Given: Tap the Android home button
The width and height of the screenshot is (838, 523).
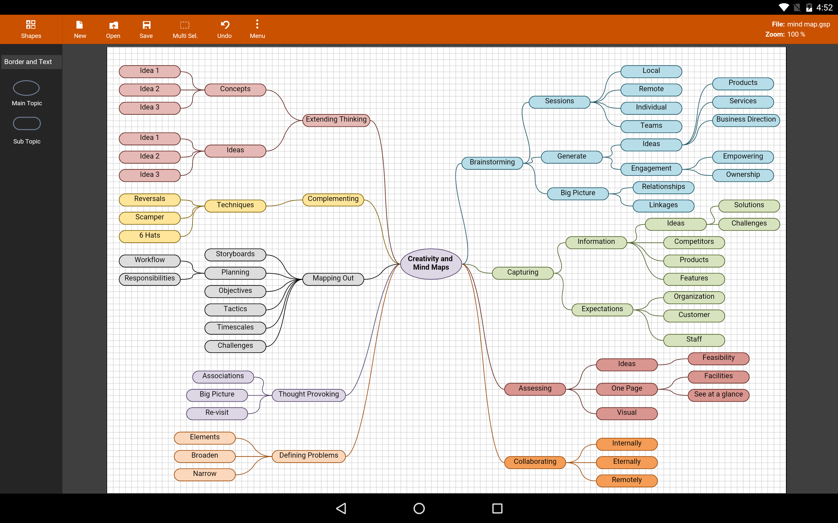Looking at the screenshot, I should point(419,508).
